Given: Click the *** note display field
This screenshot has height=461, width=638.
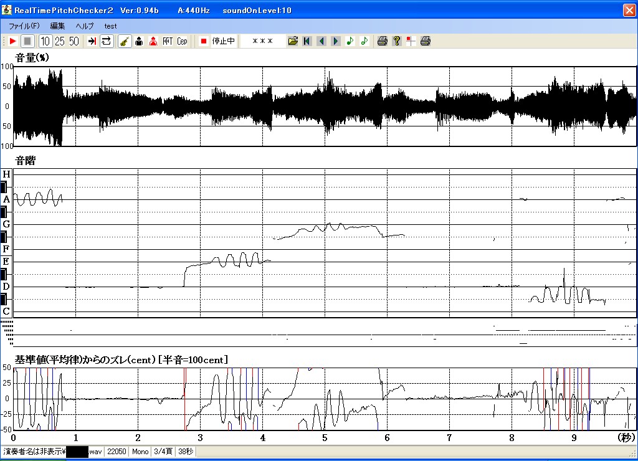Looking at the screenshot, I should [263, 41].
